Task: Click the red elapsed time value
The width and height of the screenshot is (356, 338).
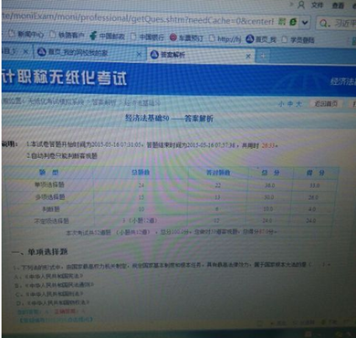Action: point(267,146)
